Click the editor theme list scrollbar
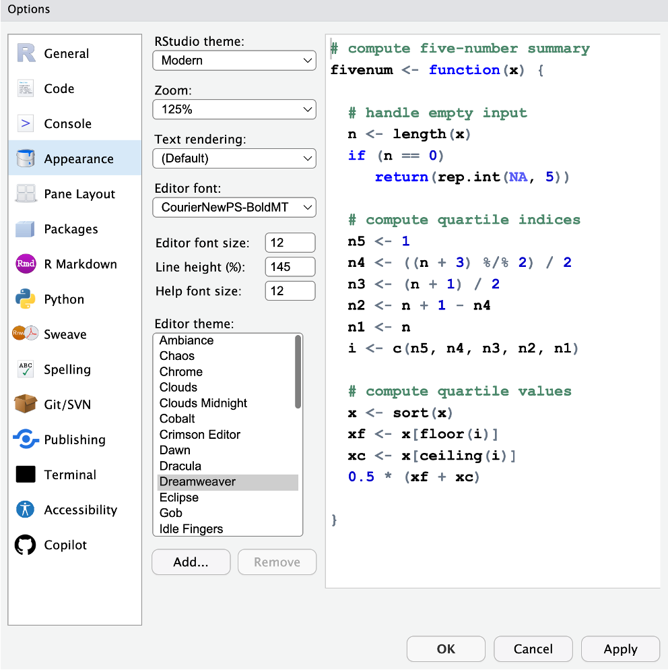Viewport: 668px width, 670px height. point(298,372)
